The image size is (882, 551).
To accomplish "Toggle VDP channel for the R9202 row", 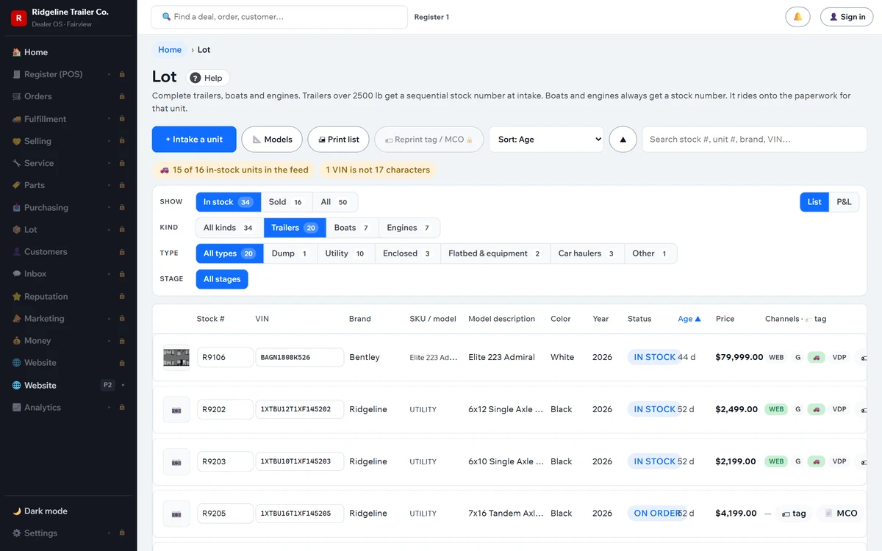I will point(839,409).
